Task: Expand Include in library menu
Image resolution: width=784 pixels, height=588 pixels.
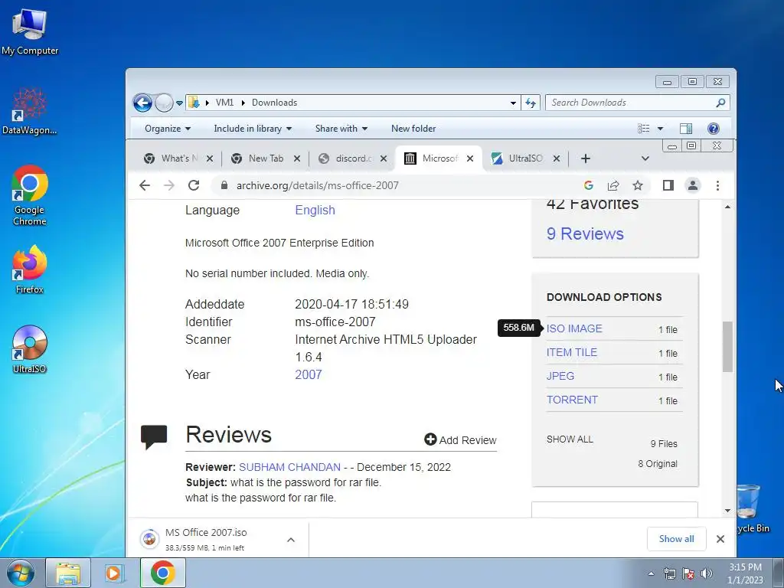Action: coord(253,129)
